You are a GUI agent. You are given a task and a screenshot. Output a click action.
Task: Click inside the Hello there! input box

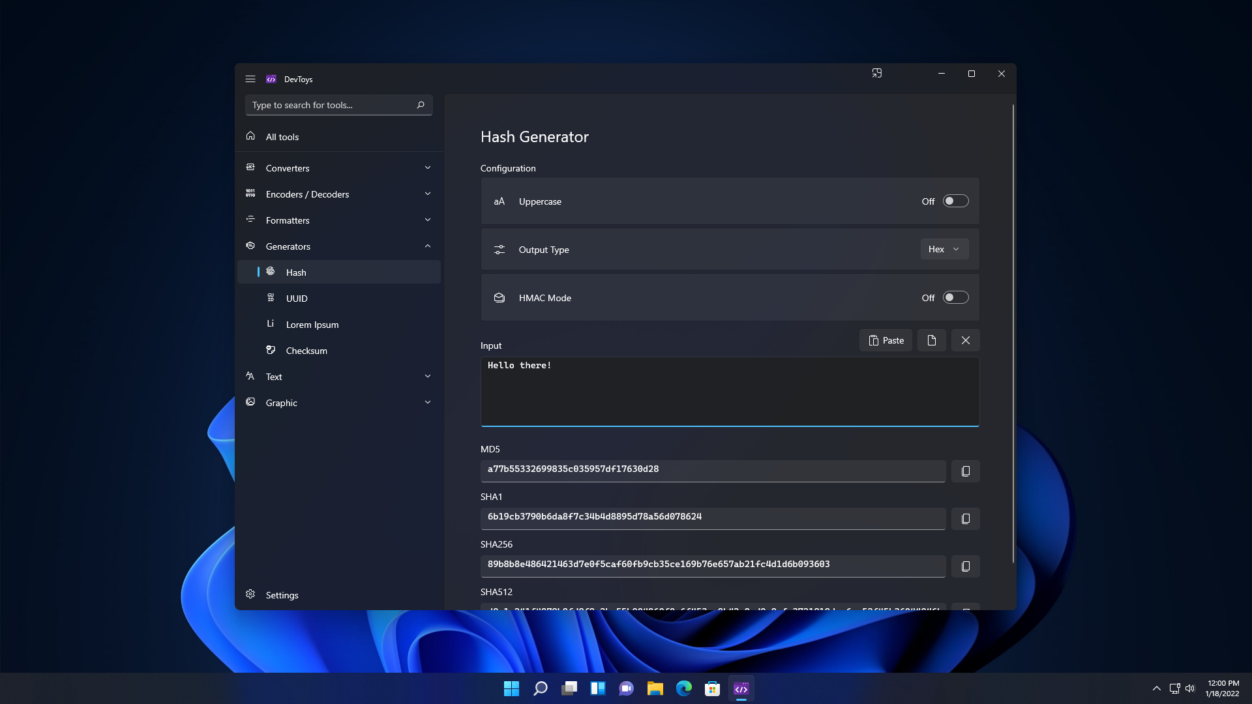tap(729, 391)
